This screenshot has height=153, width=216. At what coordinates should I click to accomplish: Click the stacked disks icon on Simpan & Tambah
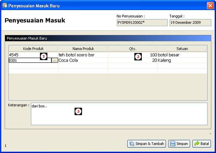[x=132, y=144]
